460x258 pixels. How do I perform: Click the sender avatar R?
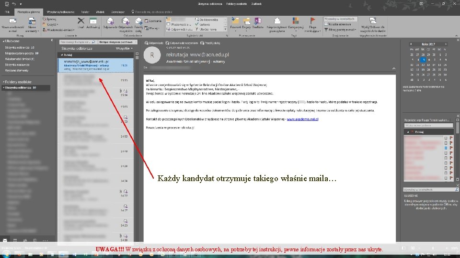point(152,55)
